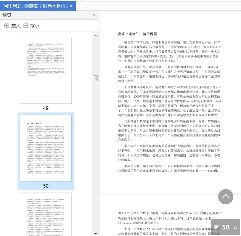241x236 pixels.
Task: Click the 第 50 页 page indicator
Action: coord(225,227)
